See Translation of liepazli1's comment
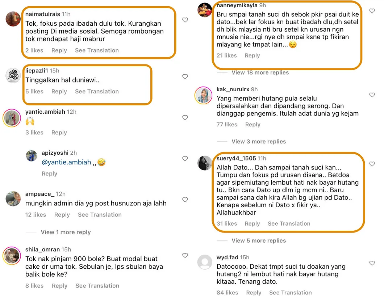 [x=97, y=91]
